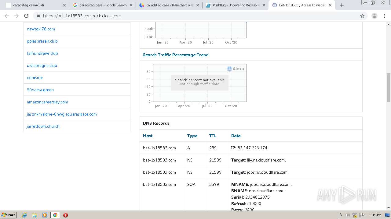The width and height of the screenshot is (391, 219).
Task: Close the Rankchart tab
Action: click(197, 5)
